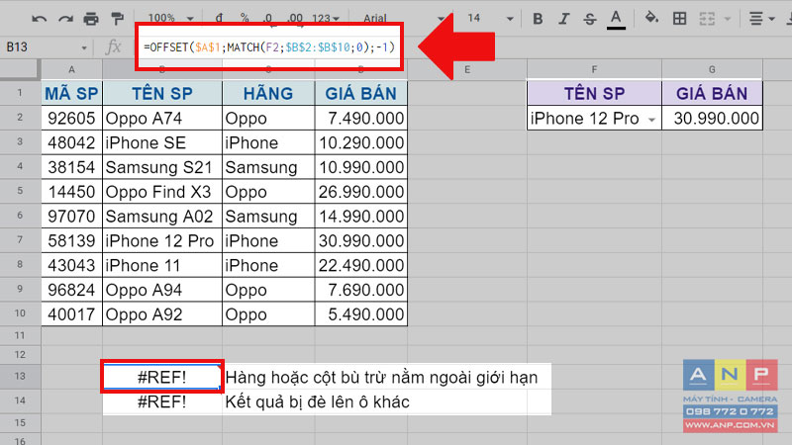Select column E header
The height and width of the screenshot is (445, 792).
click(467, 69)
